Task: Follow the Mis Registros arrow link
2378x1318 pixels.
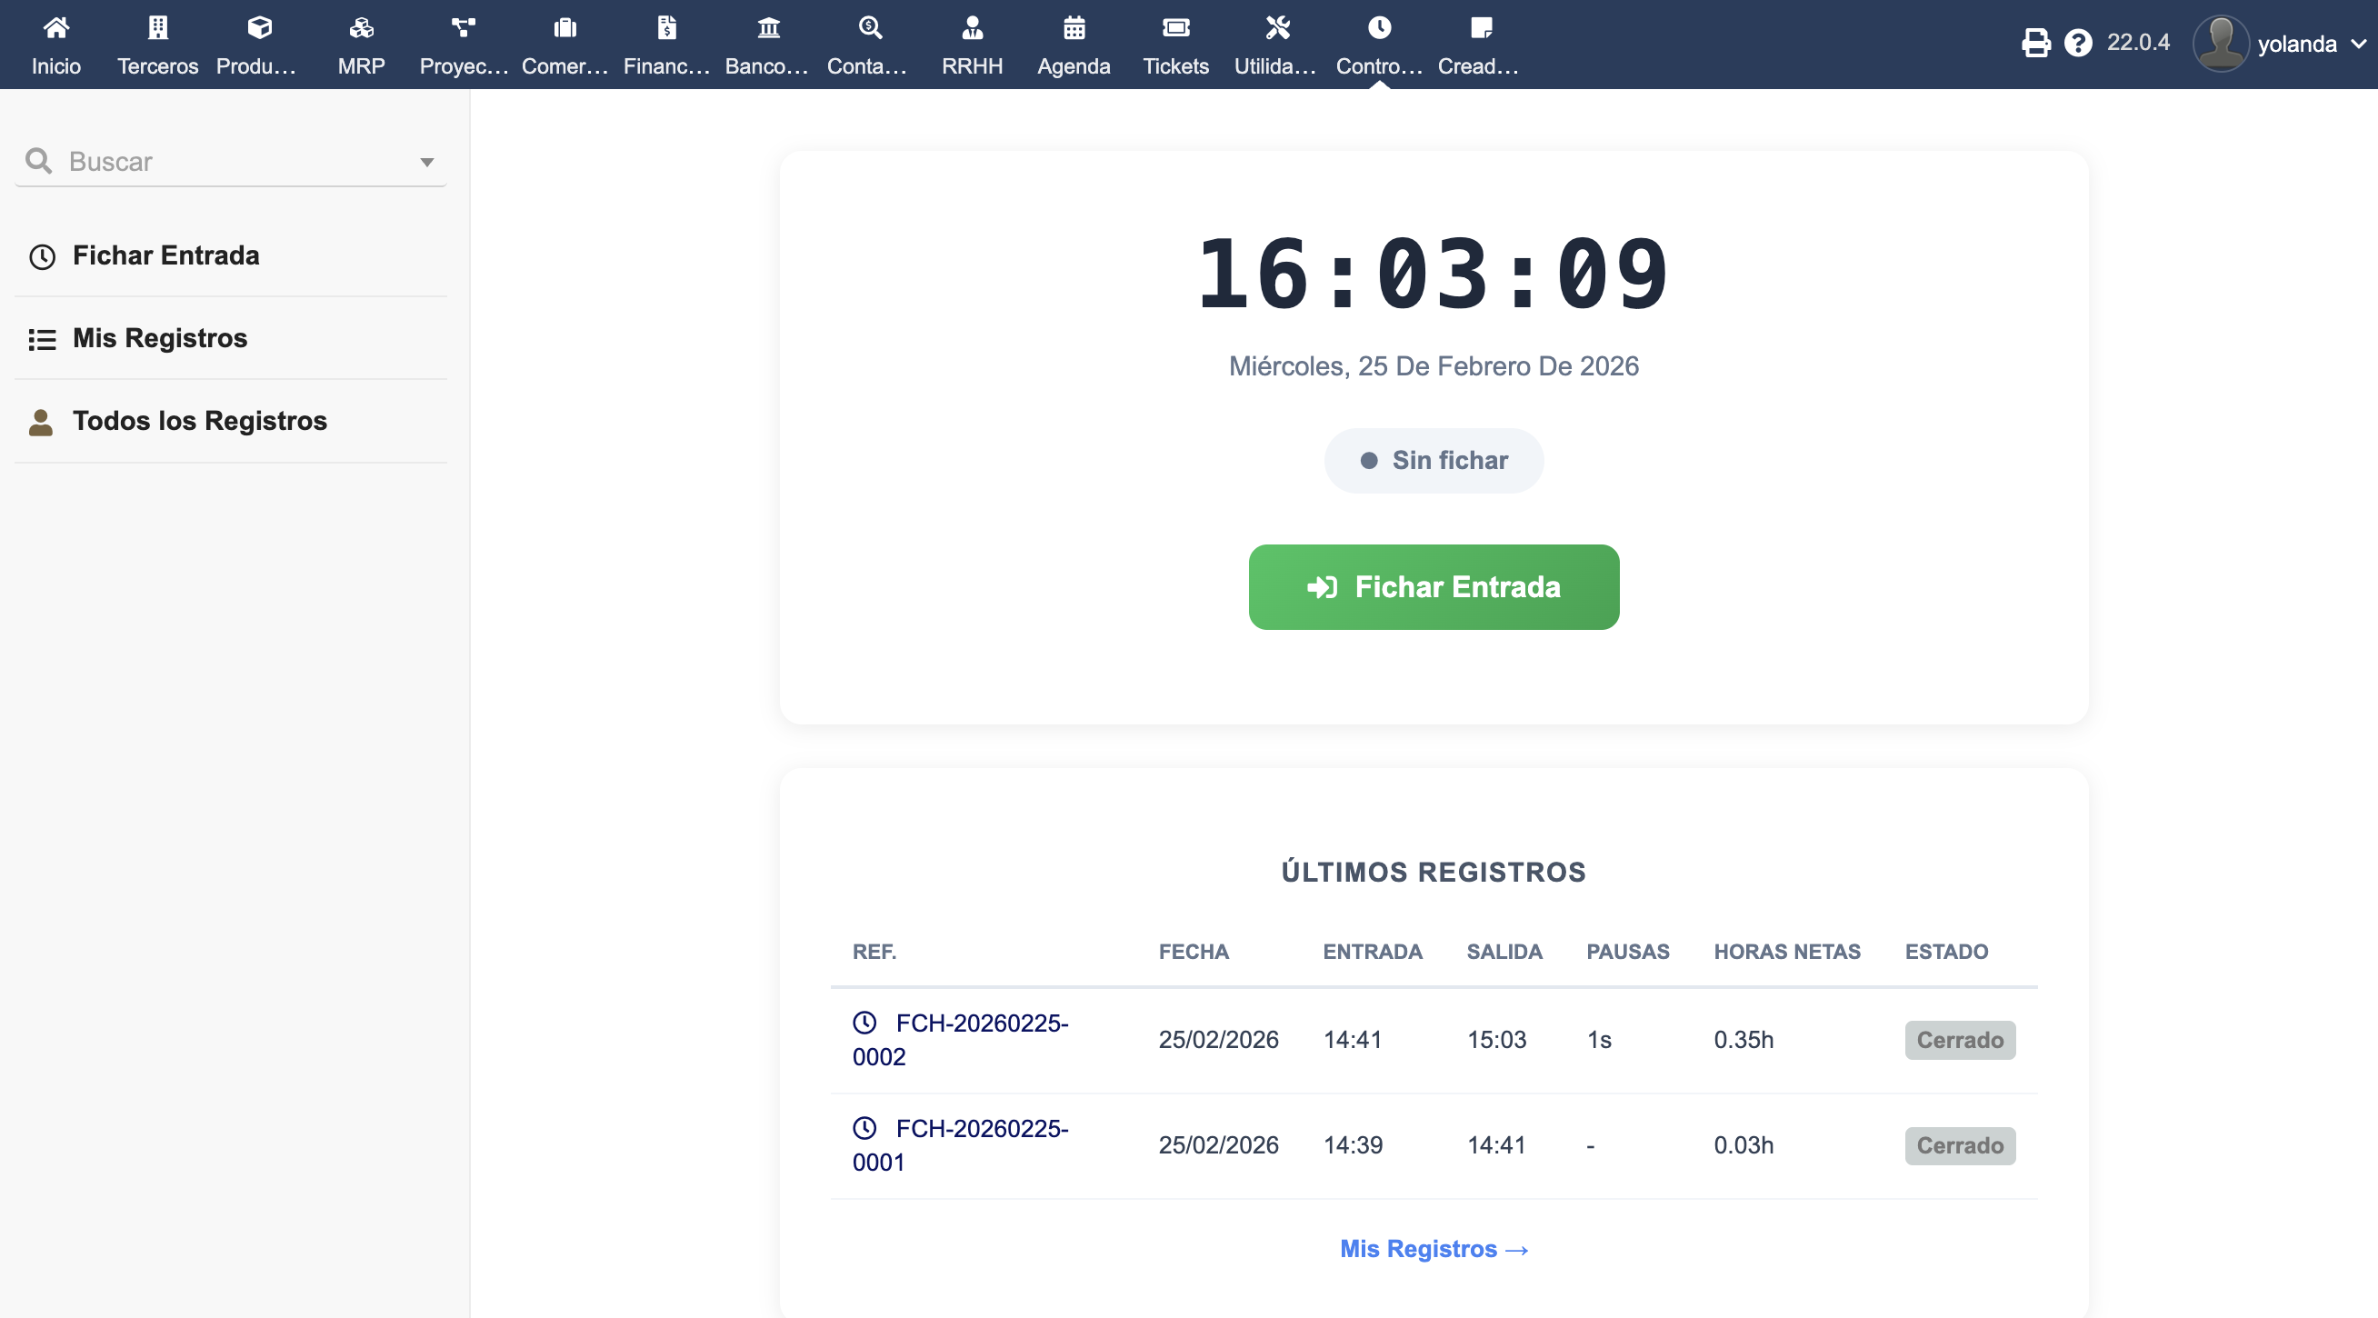Action: [x=1434, y=1249]
